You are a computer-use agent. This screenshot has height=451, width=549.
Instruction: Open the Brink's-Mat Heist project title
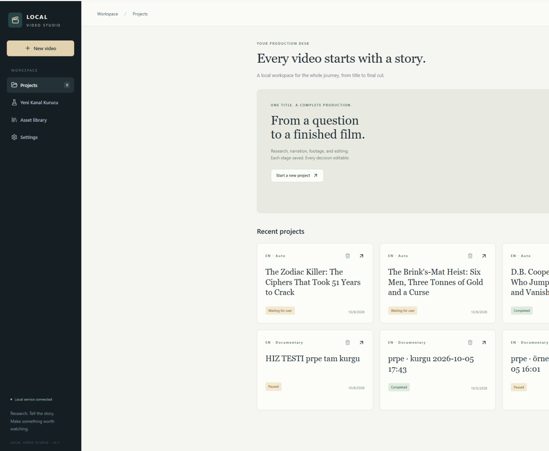tap(435, 282)
